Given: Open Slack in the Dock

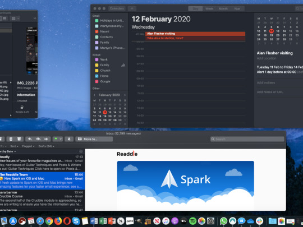Looking at the screenshot, I should click(260, 221).
